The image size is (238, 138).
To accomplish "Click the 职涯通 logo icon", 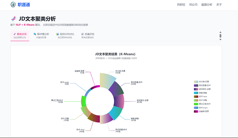I will tap(13, 4).
